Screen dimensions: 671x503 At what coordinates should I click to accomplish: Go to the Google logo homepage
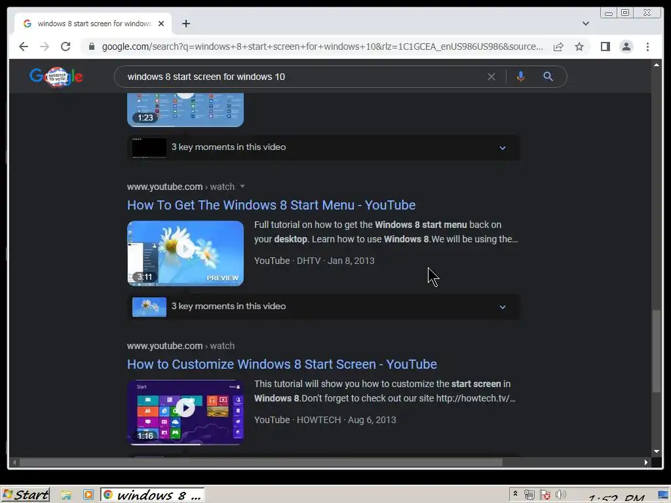tap(56, 77)
